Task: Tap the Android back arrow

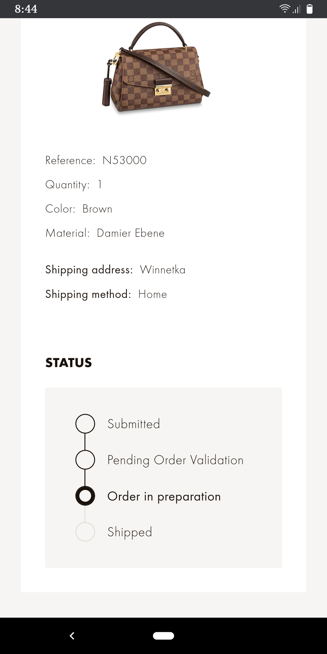Action: pyautogui.click(x=72, y=636)
